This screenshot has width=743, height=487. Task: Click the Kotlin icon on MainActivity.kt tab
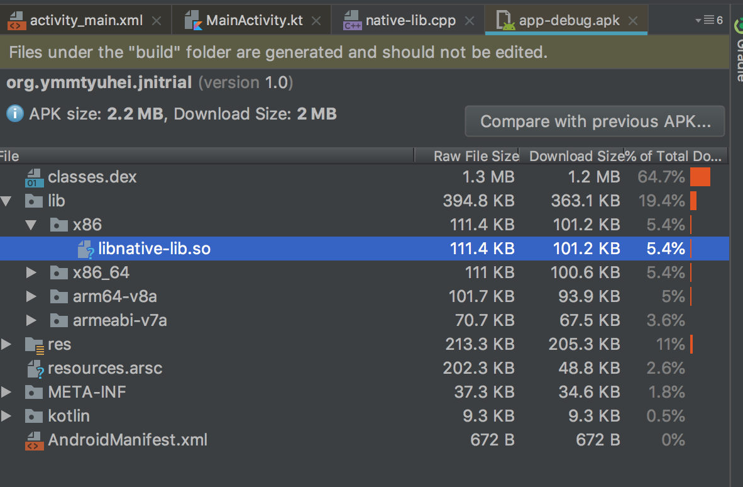coord(192,20)
